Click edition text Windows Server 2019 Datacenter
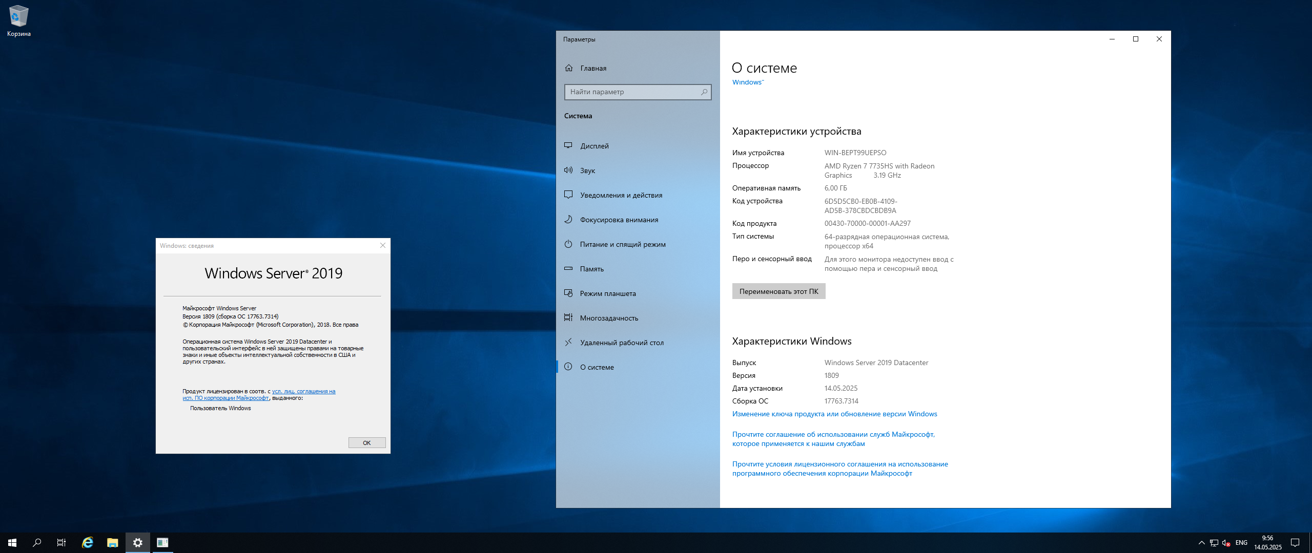Image resolution: width=1312 pixels, height=553 pixels. click(x=876, y=363)
